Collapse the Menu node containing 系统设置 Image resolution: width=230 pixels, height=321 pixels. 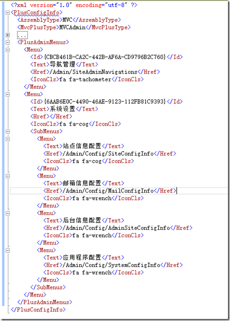[8, 95]
